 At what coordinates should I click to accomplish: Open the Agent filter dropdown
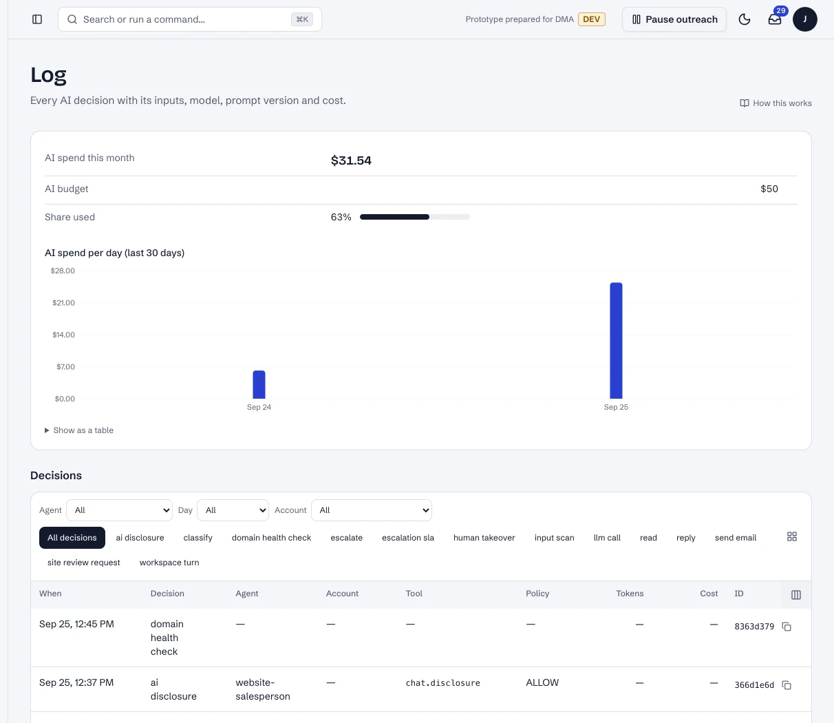click(x=119, y=510)
